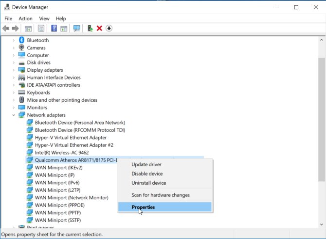The width and height of the screenshot is (326, 239).
Task: Choose Properties from the context menu
Action: pos(143,207)
